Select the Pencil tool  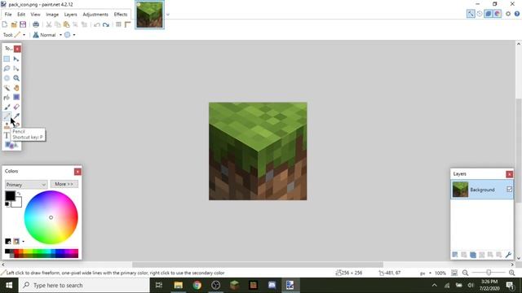click(x=7, y=116)
